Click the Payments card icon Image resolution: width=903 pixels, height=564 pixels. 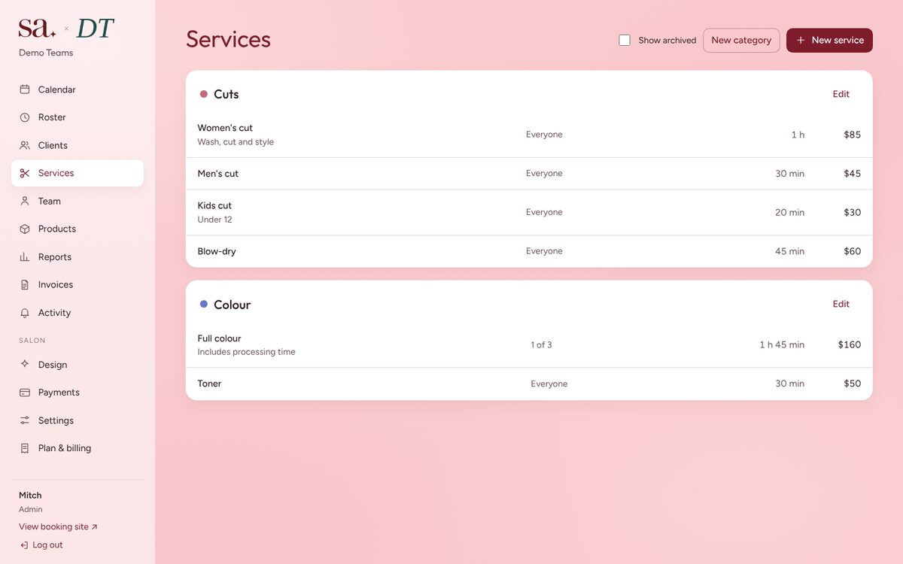25,393
